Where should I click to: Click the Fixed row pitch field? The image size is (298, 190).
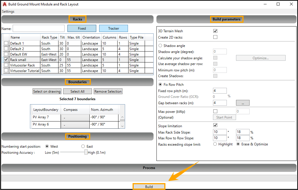pyautogui.click(x=220, y=91)
